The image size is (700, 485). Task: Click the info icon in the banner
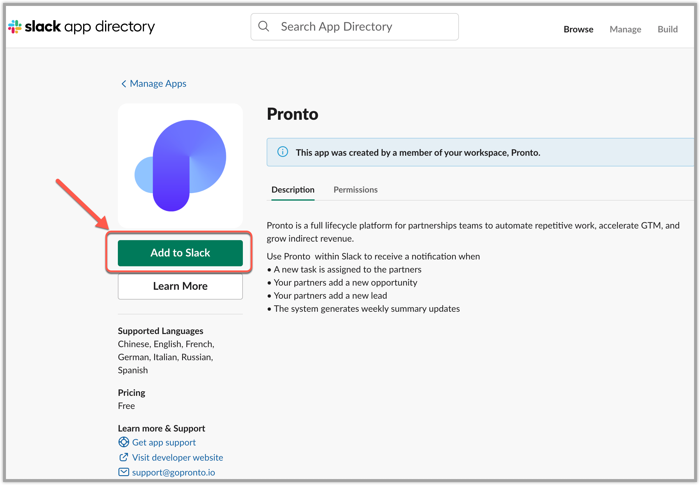pyautogui.click(x=282, y=152)
